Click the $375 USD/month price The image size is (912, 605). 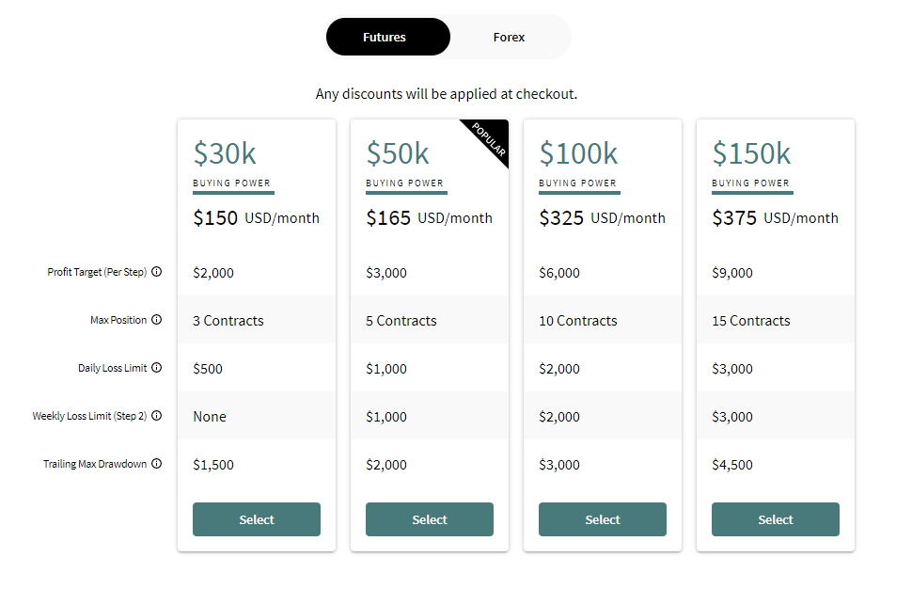tap(775, 218)
